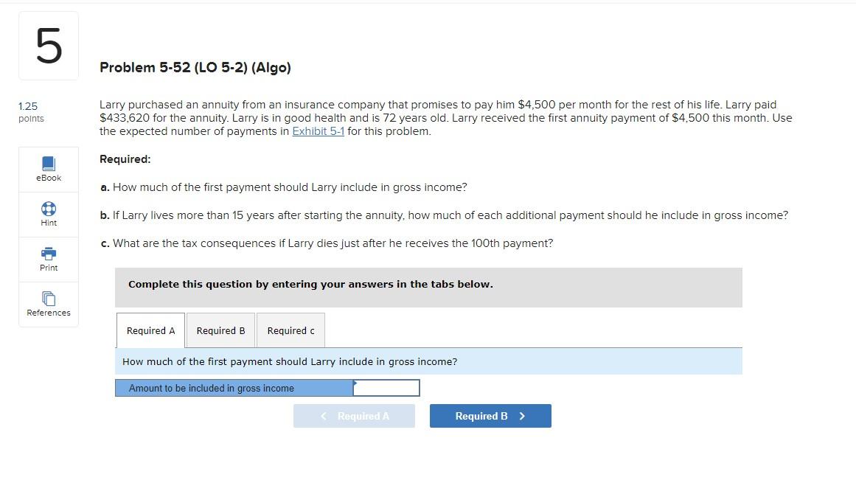View a hint for Problem 5-52

[48, 214]
